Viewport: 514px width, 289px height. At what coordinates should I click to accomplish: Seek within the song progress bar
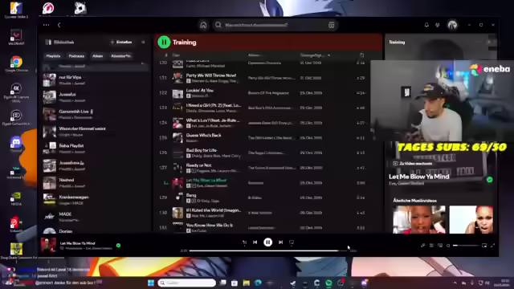268,251
